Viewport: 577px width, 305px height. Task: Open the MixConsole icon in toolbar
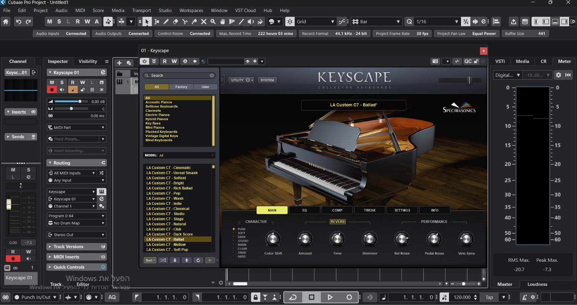pos(525,22)
